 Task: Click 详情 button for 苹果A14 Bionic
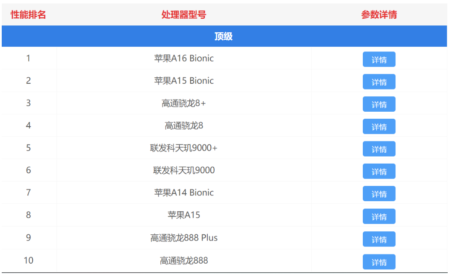(378, 194)
